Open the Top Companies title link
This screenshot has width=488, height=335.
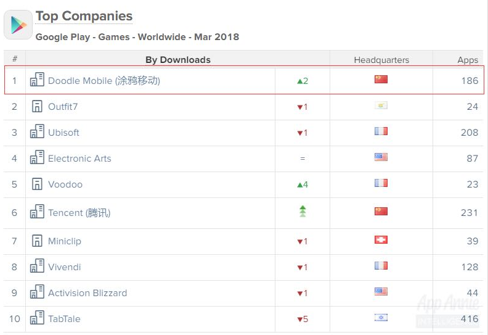click(84, 16)
